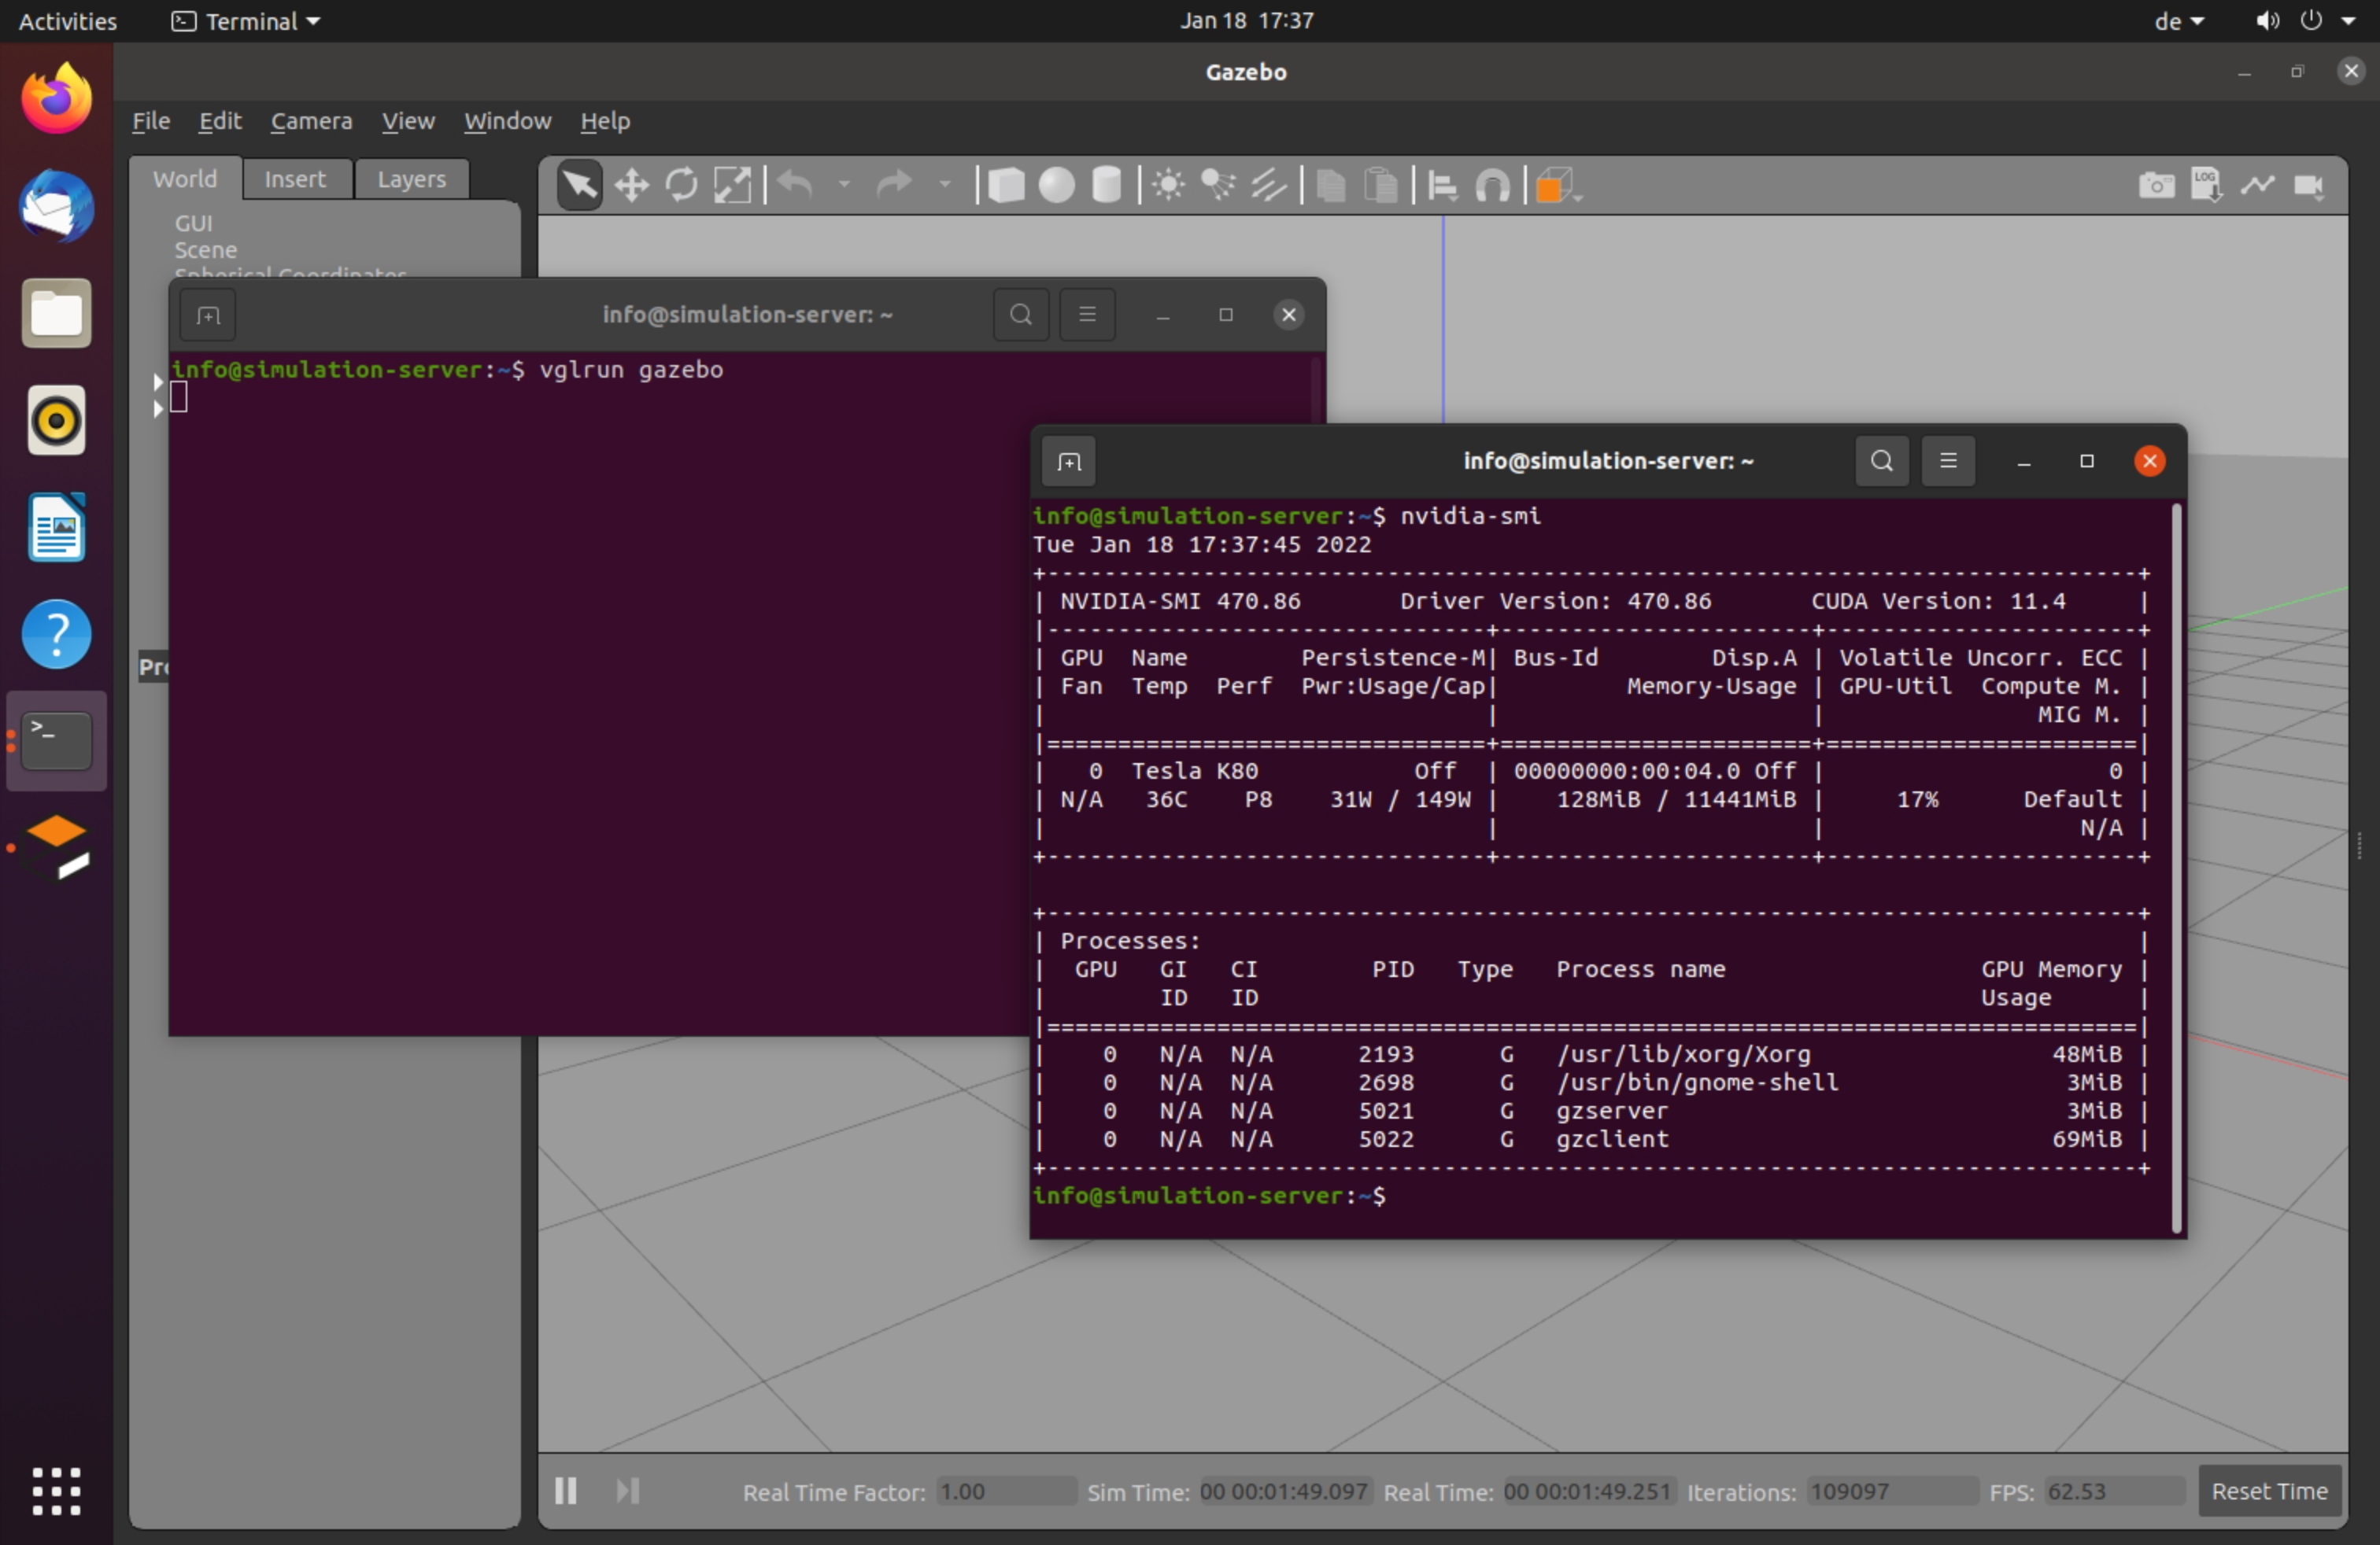Open the Help menu
Image resolution: width=2380 pixels, height=1545 pixels.
605,121
